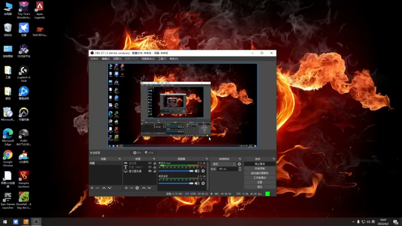
Task: Remove the selected scene with the minus button
Action: [97, 188]
